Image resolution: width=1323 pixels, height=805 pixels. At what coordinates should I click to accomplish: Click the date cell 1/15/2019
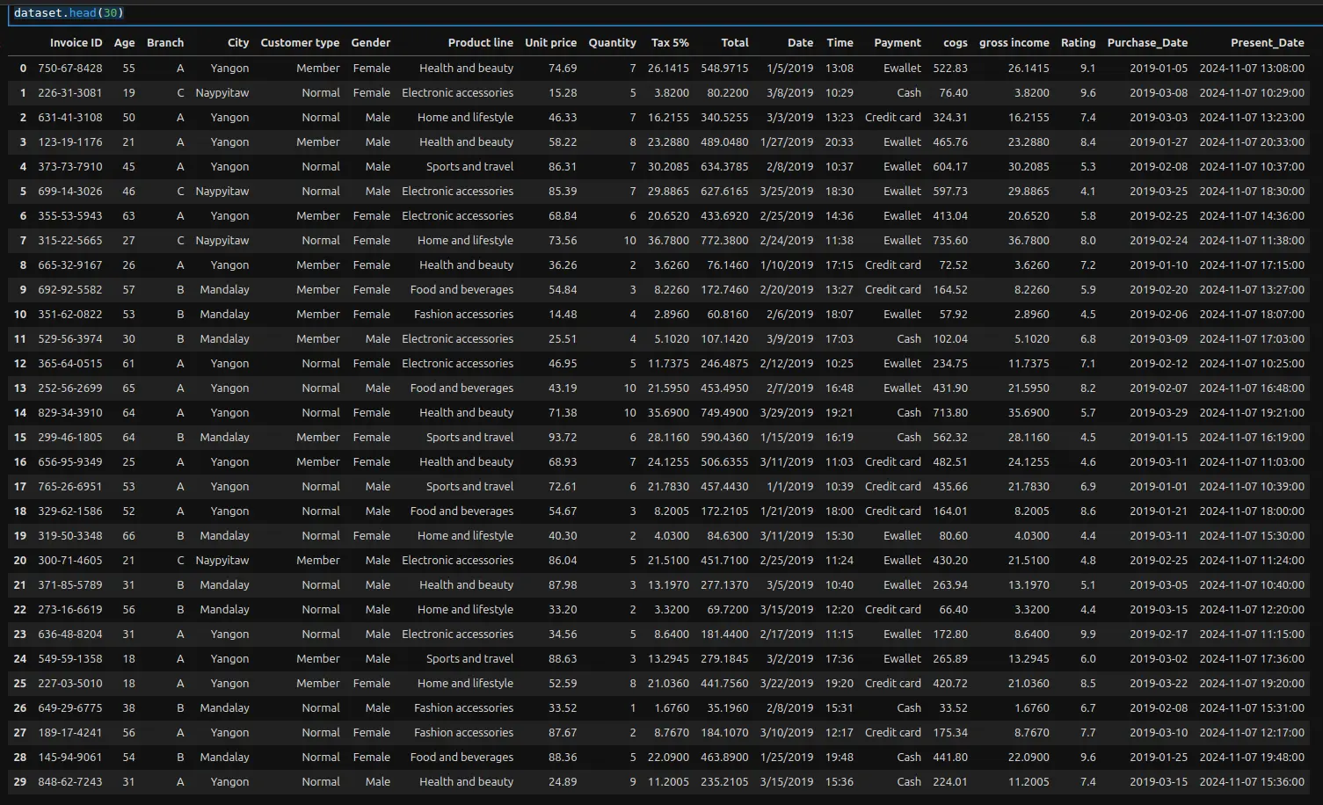[x=787, y=437]
